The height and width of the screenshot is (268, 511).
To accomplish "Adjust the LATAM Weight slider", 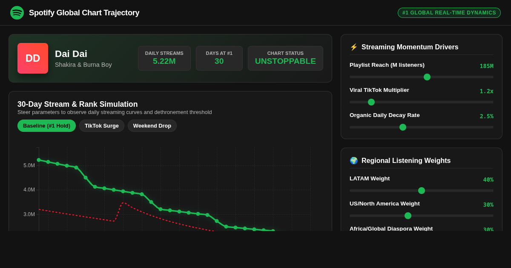I will (x=422, y=191).
